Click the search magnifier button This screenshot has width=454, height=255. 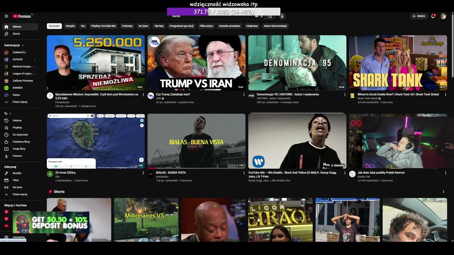(x=270, y=16)
